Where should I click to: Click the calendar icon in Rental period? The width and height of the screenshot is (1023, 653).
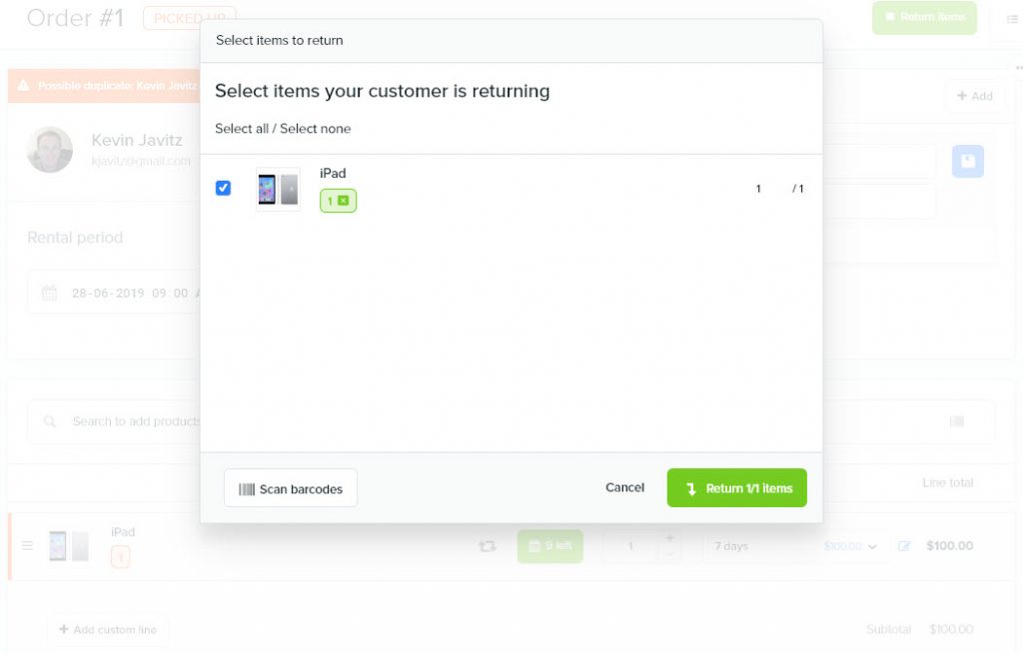tap(50, 293)
